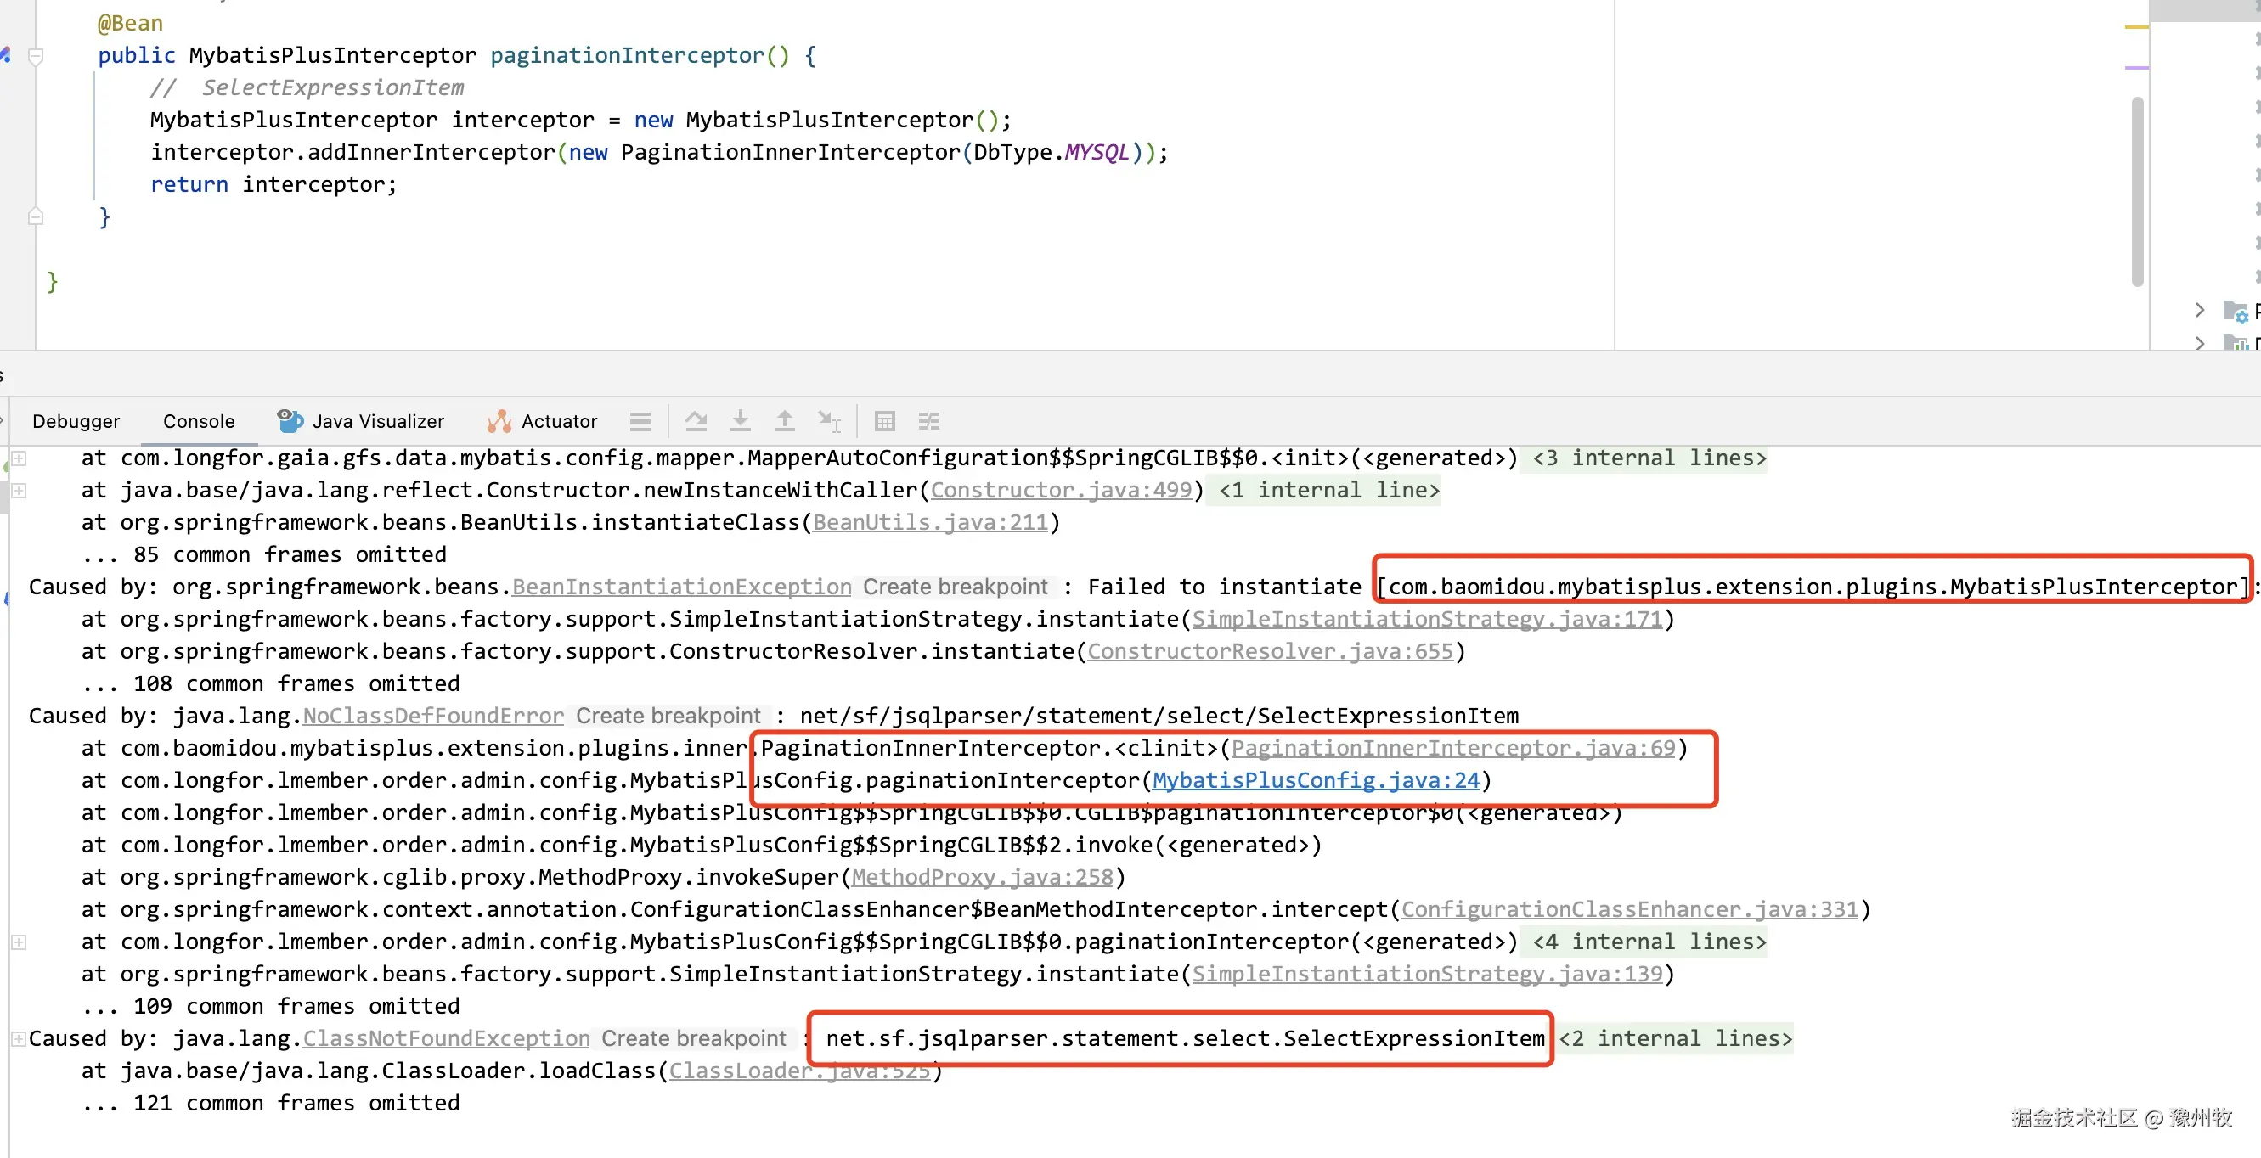Viewport: 2261px width, 1158px height.
Task: Click the Run to Cursor icon
Action: click(x=829, y=421)
